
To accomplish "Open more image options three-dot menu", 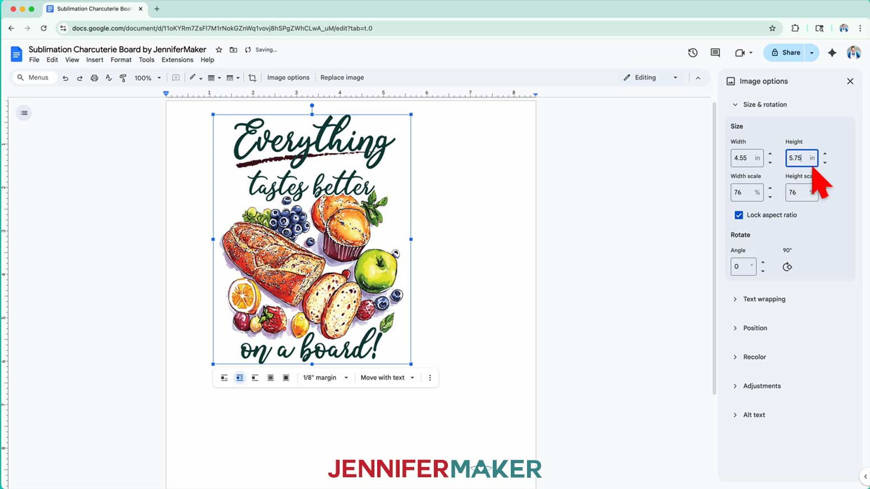I will 430,378.
